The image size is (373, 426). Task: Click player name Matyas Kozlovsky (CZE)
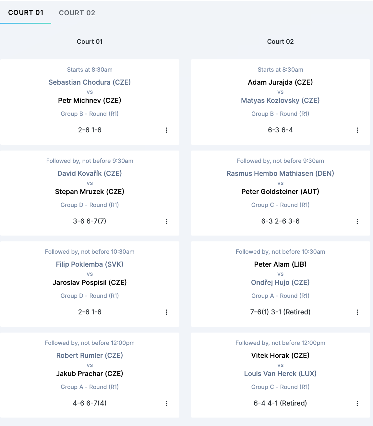click(x=280, y=101)
